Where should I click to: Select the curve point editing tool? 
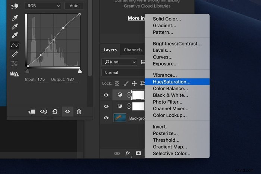click(15, 45)
